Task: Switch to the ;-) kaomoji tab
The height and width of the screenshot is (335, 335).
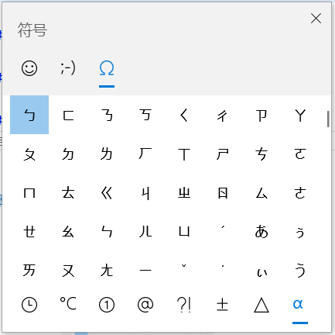Action: (68, 68)
